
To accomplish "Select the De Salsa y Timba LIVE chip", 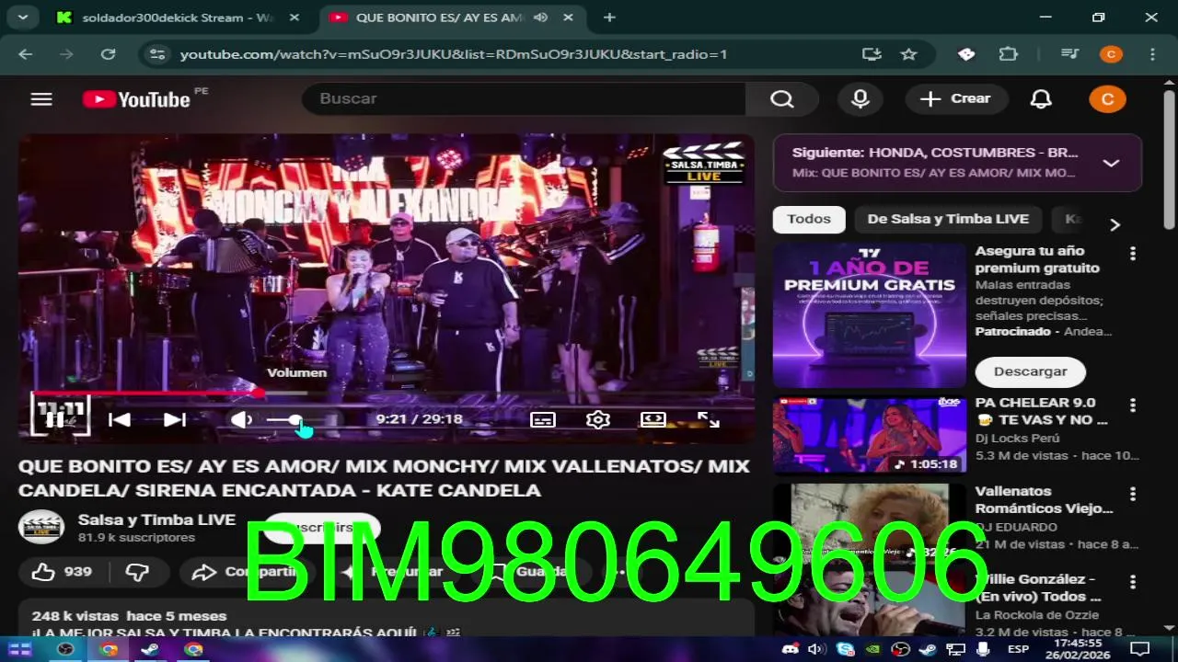I will tap(948, 219).
